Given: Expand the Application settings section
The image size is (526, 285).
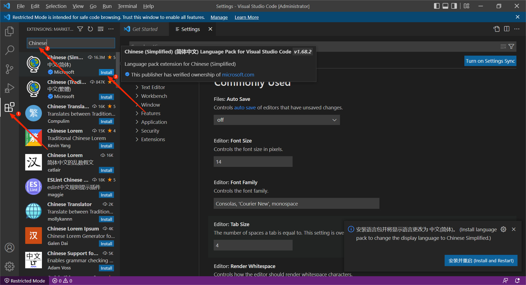Looking at the screenshot, I should point(154,122).
